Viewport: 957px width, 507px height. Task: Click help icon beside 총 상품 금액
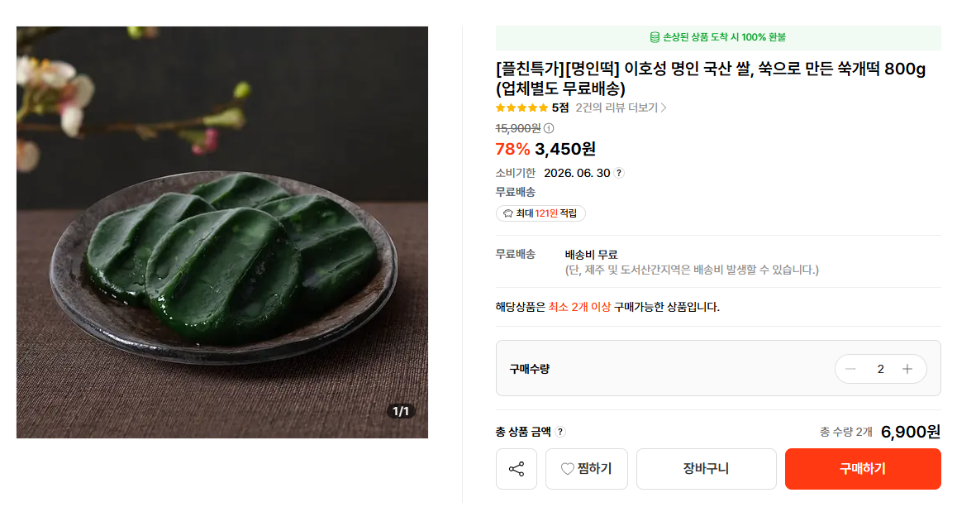pos(560,432)
